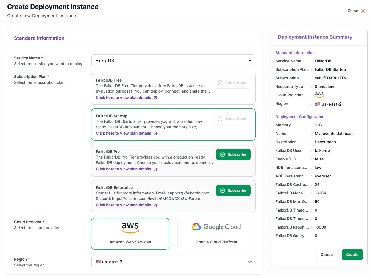
Task: Click the Memory value 1GB
Action: point(318,125)
